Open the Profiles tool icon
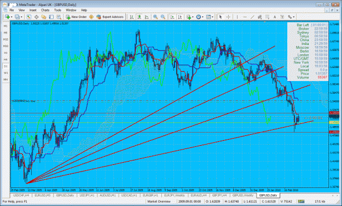Image resolution: width=342 pixels, height=206 pixels. (17, 17)
